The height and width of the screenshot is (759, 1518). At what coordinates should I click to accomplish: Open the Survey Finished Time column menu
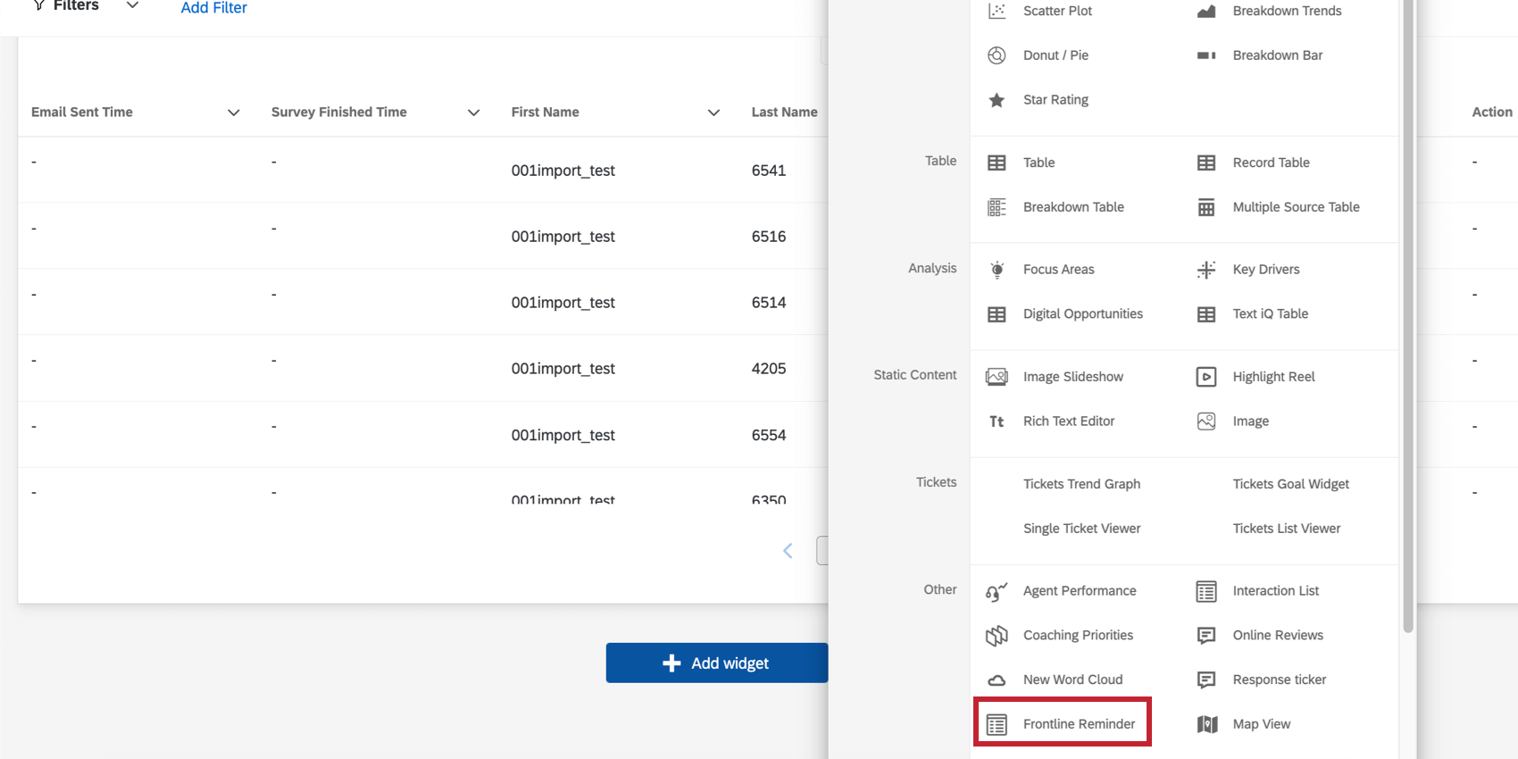point(474,113)
